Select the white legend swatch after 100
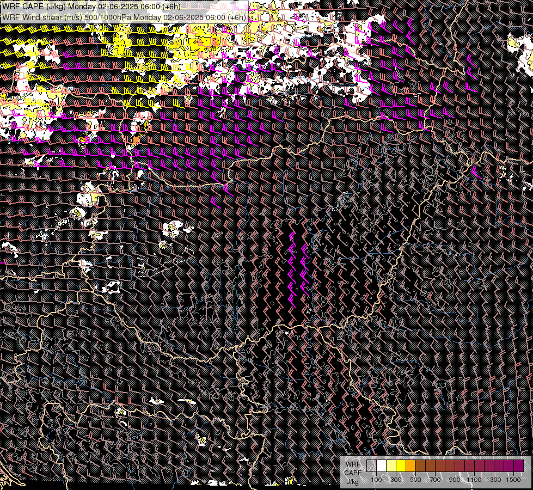 pos(381,466)
